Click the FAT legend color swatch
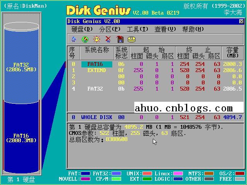The width and height of the screenshot is (247, 185). pos(85,174)
